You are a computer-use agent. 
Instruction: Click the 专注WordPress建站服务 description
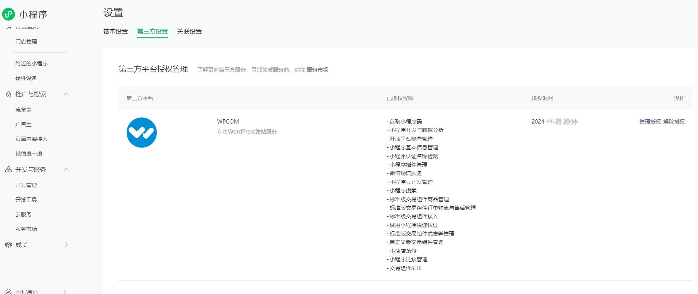tap(247, 132)
